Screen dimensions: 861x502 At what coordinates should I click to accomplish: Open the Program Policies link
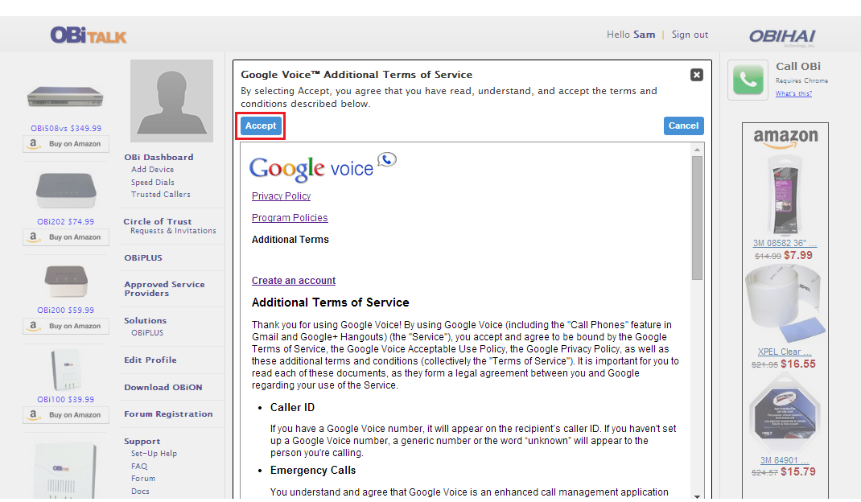click(x=290, y=218)
